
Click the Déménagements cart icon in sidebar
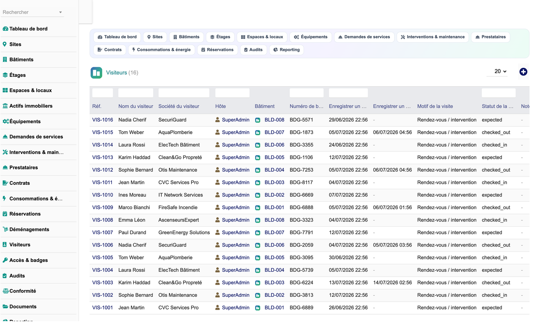pyautogui.click(x=5, y=229)
